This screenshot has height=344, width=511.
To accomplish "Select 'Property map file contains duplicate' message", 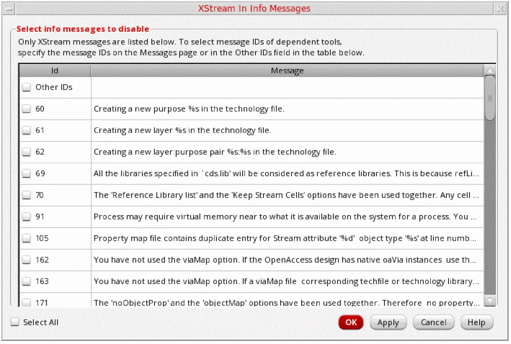I will 287,239.
